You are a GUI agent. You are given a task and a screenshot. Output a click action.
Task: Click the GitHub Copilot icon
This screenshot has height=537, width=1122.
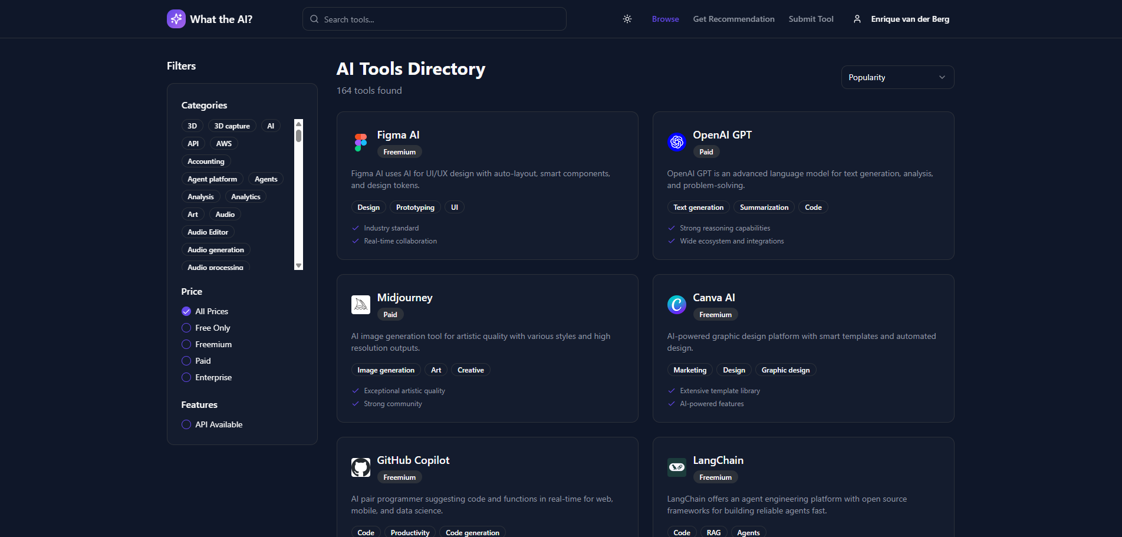[x=360, y=467]
